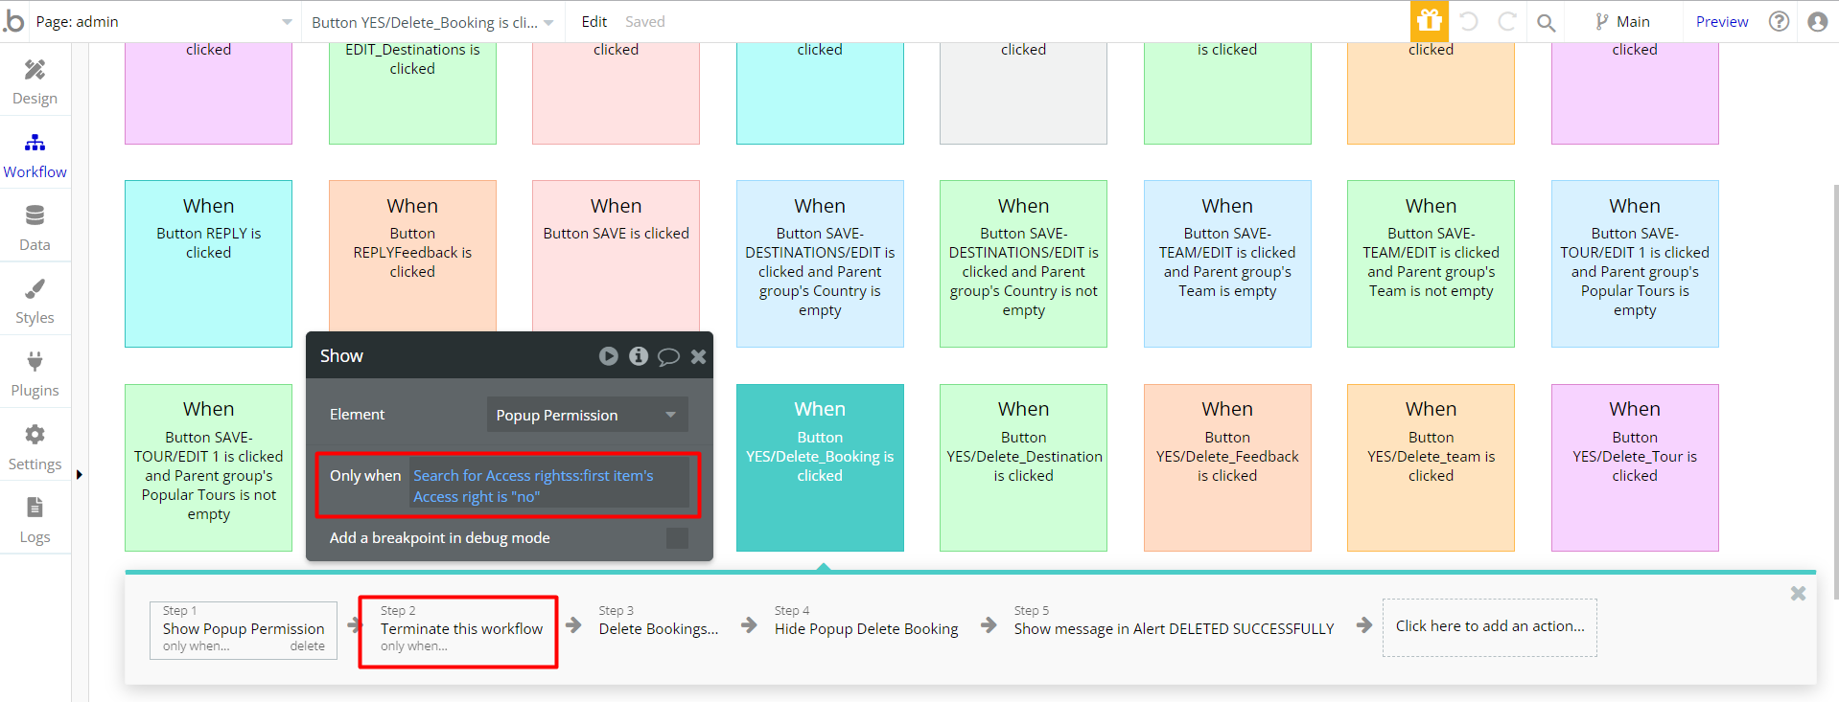This screenshot has width=1839, height=702.
Task: Select the EDIT_Destinations is clicked event
Action: 412,93
